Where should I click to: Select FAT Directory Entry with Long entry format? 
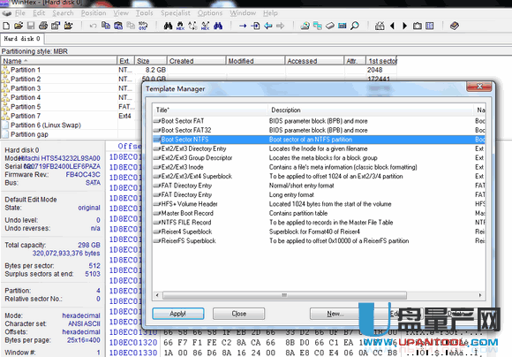319,194
